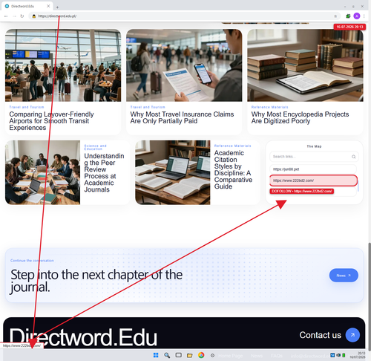Click the site lock icon in address bar
This screenshot has width=371, height=361.
point(34,16)
